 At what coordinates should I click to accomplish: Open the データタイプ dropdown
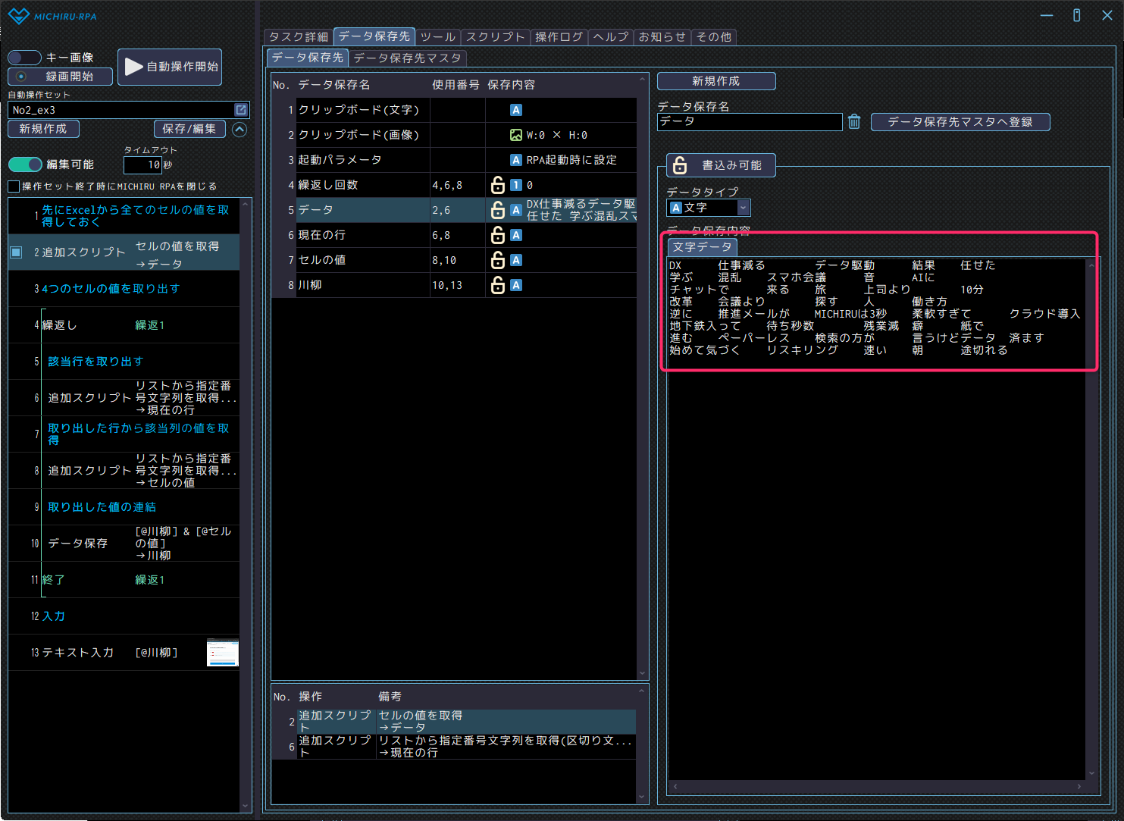(744, 208)
